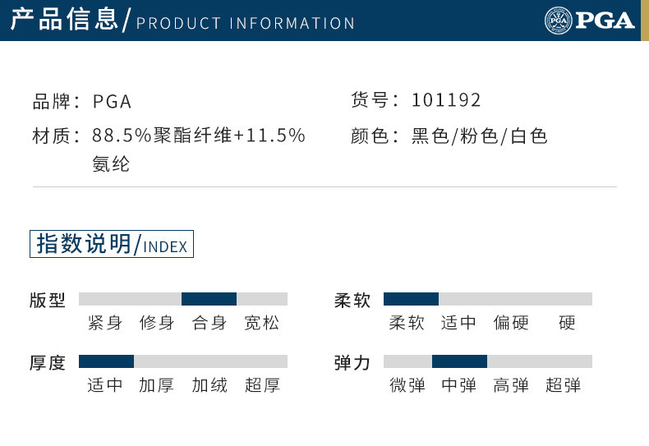This screenshot has width=649, height=446.
Task: Select the 加厚 thickness option
Action: tap(157, 385)
